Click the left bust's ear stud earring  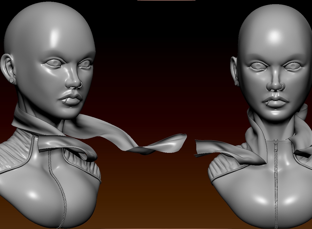pyautogui.click(x=12, y=80)
